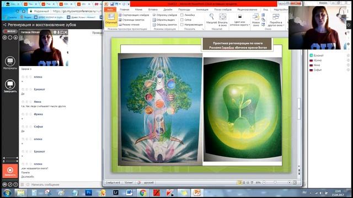Enable the Guides (Направляющие) checkbox
The width and height of the screenshot is (353, 198).
pyautogui.click(x=182, y=25)
